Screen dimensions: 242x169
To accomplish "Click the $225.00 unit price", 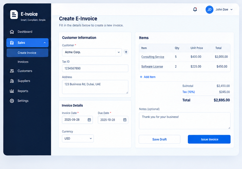I will [196, 66].
